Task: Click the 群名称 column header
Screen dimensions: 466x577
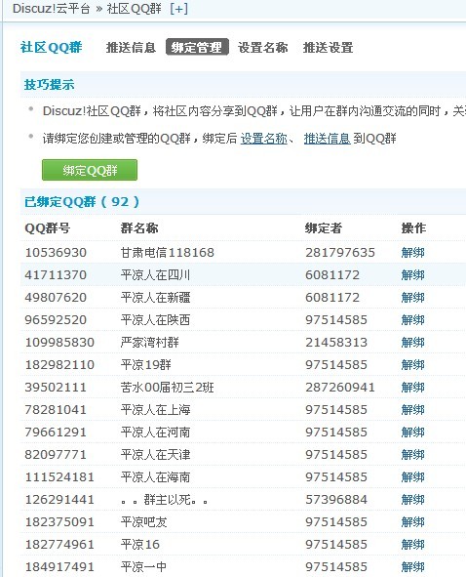Action: click(139, 228)
